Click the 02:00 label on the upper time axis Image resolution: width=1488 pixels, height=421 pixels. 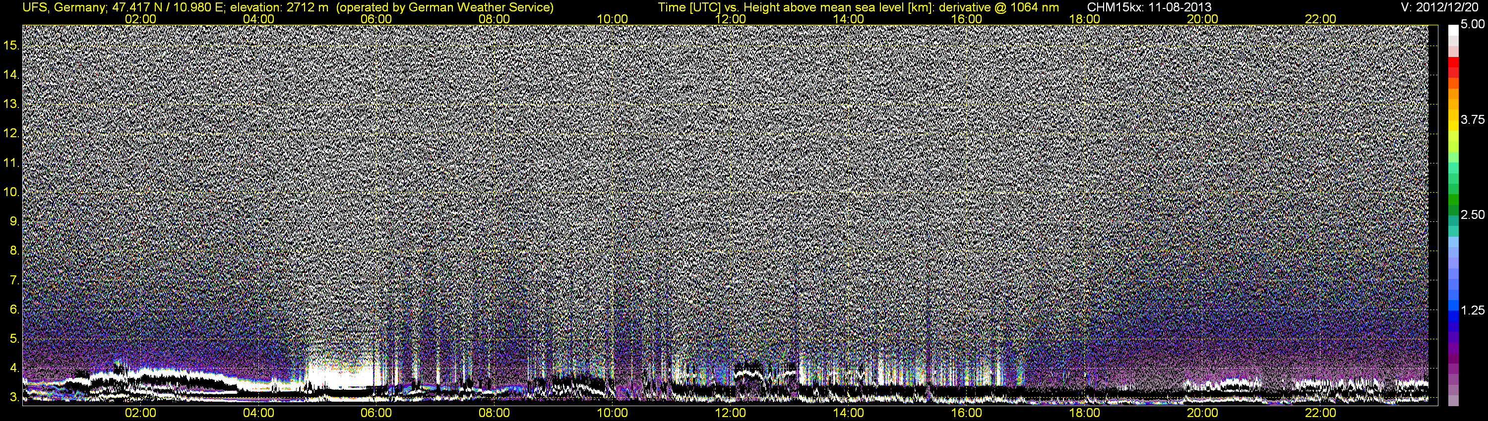(140, 19)
